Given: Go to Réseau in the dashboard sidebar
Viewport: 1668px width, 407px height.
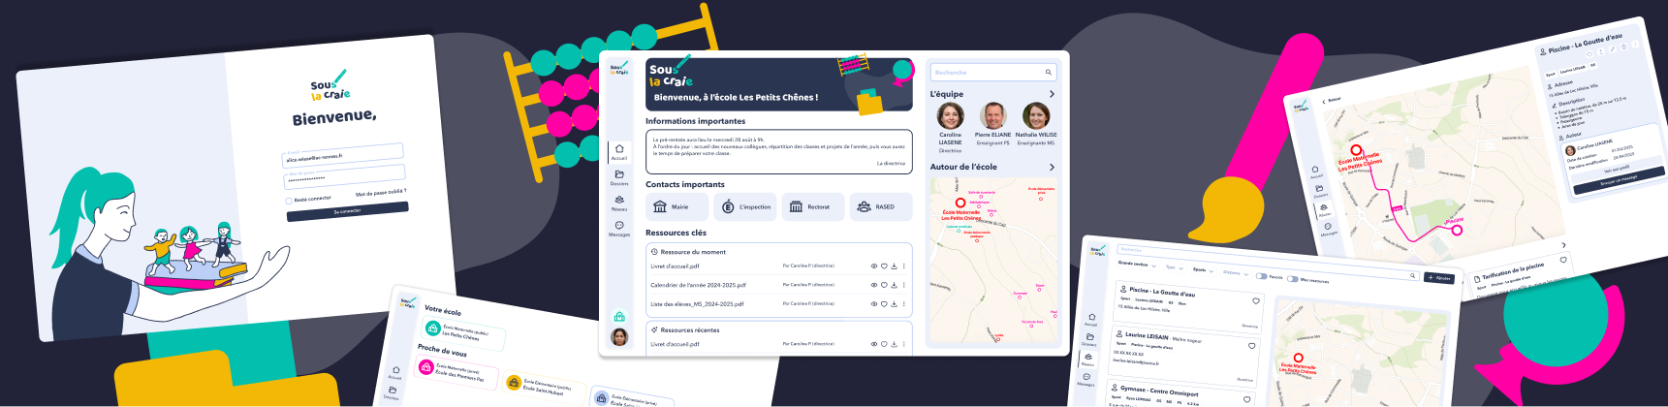Looking at the screenshot, I should pos(619,203).
